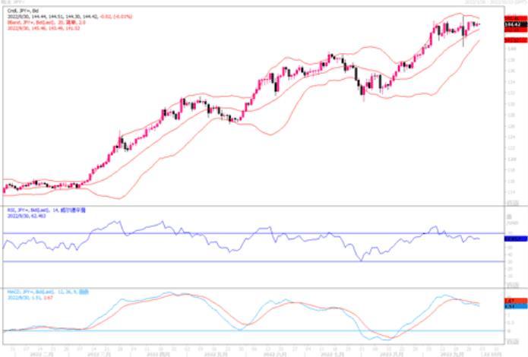Click the light blue MACD value tag
The image size is (528, 357).
(x=516, y=306)
